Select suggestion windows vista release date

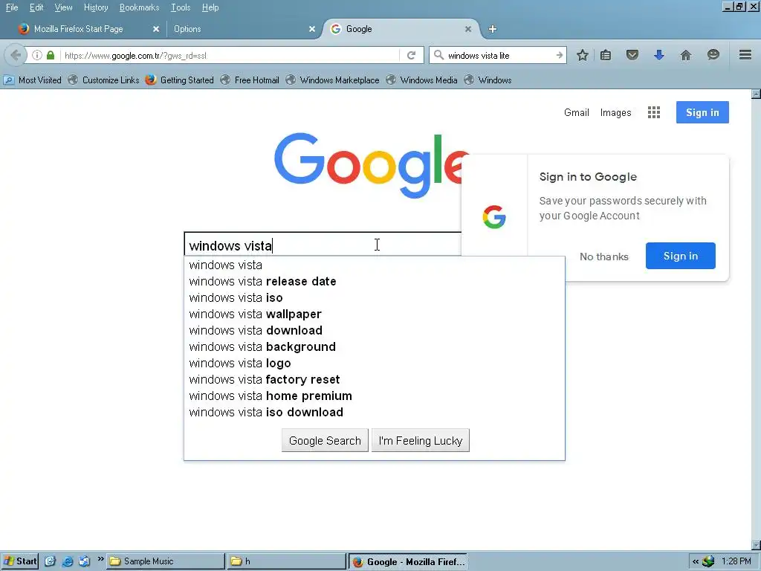tap(375, 282)
